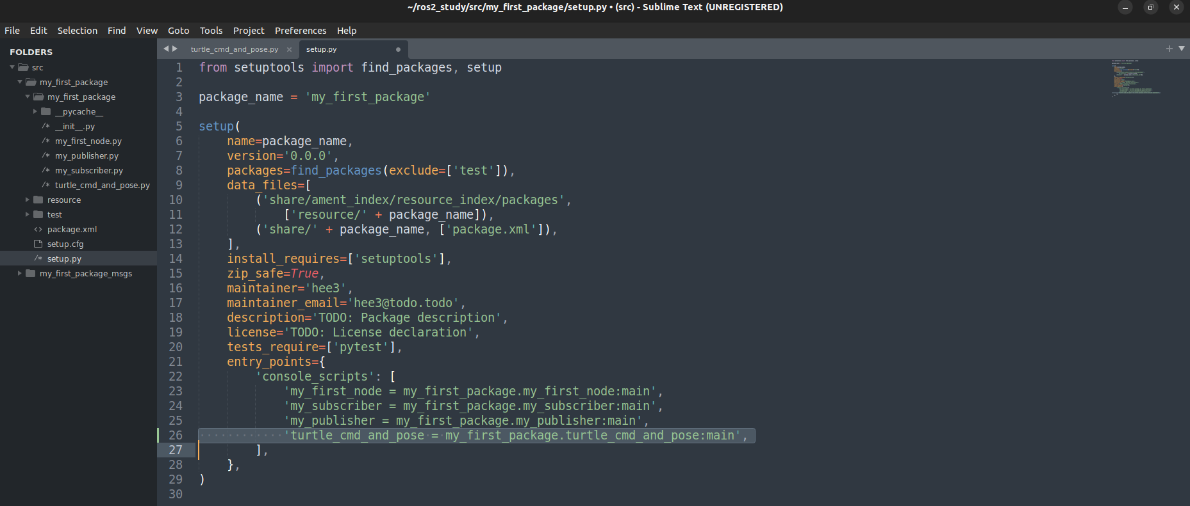Click the package.xml file type icon
Screen dimensions: 1190x506
[x=38, y=229]
